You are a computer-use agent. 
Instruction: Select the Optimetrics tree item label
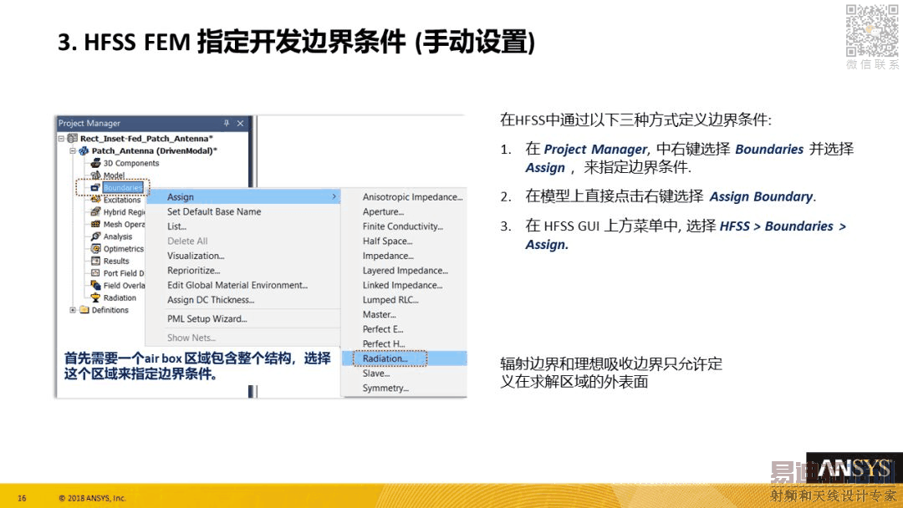[124, 248]
